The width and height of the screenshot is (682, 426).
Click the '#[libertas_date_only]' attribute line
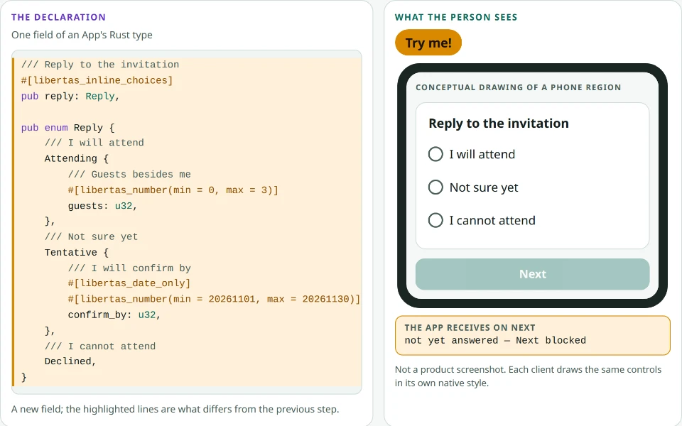129,283
